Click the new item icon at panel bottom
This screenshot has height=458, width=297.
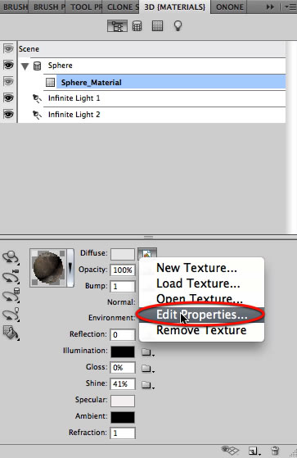coord(254,451)
